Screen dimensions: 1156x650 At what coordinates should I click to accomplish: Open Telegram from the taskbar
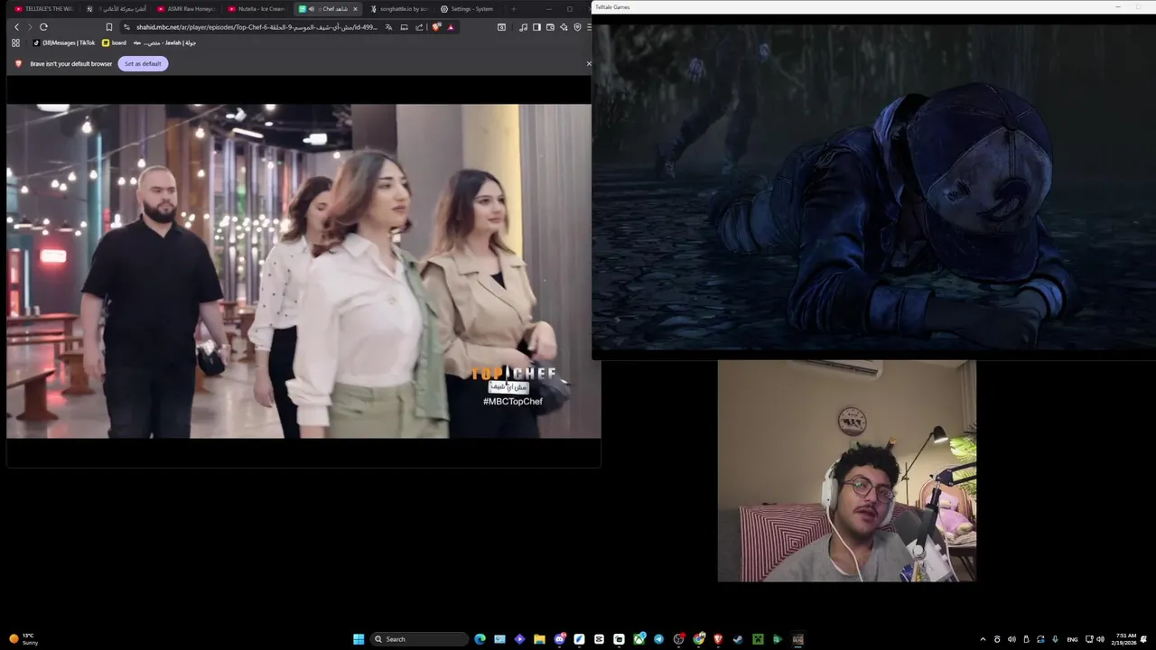click(658, 639)
